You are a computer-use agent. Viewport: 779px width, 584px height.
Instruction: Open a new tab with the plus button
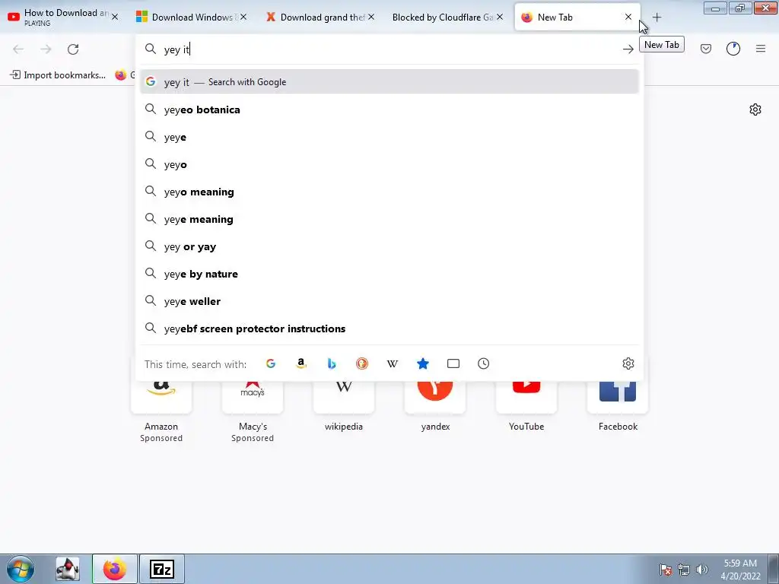(657, 17)
